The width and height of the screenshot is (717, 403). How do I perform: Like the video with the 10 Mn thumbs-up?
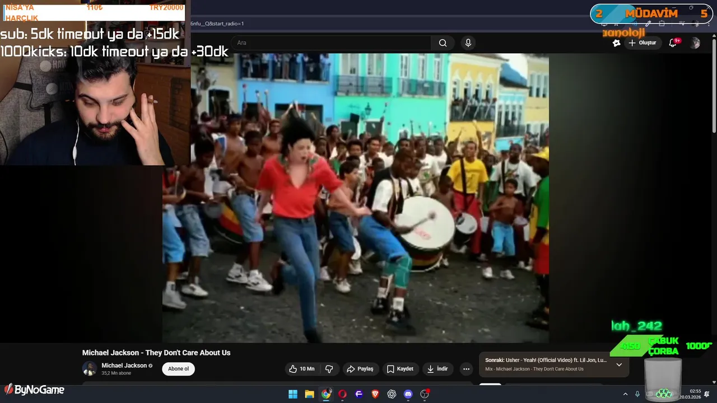click(301, 369)
